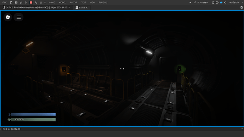This screenshot has height=137, width=244.
Task: Switch to the AVATAR ribbon tab
Action: point(73,2)
